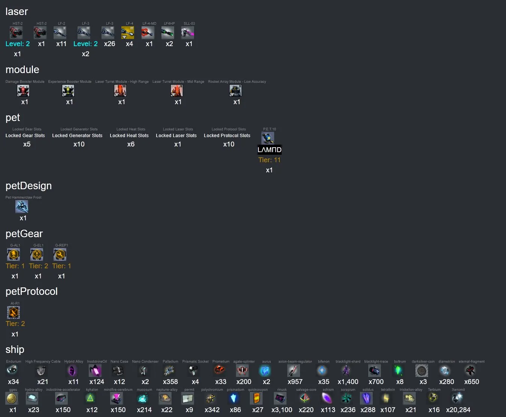Image resolution: width=506 pixels, height=417 pixels.
Task: Click the Damage Booster Module icon
Action: click(x=23, y=91)
